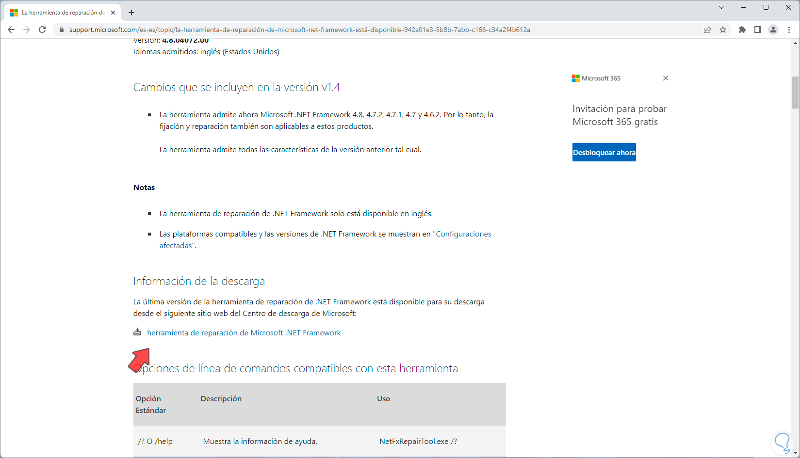Click the Microsoft 365 logo

tap(596, 78)
